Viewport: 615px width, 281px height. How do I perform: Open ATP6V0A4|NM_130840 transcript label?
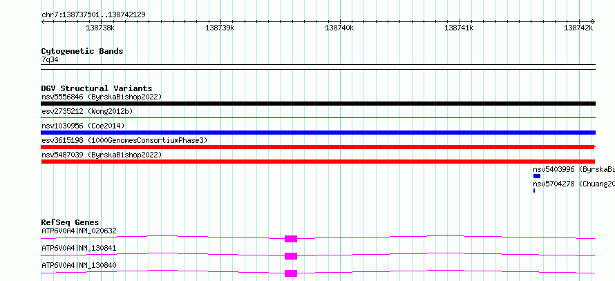79,265
